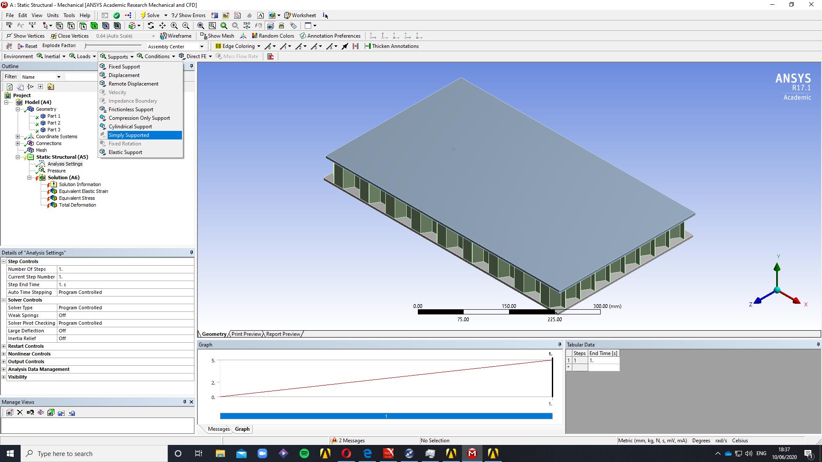The image size is (822, 462).
Task: Click the blue step 1 timeline bar
Action: point(386,416)
